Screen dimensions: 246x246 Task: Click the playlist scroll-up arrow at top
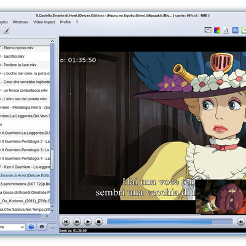pyautogui.click(x=52, y=41)
